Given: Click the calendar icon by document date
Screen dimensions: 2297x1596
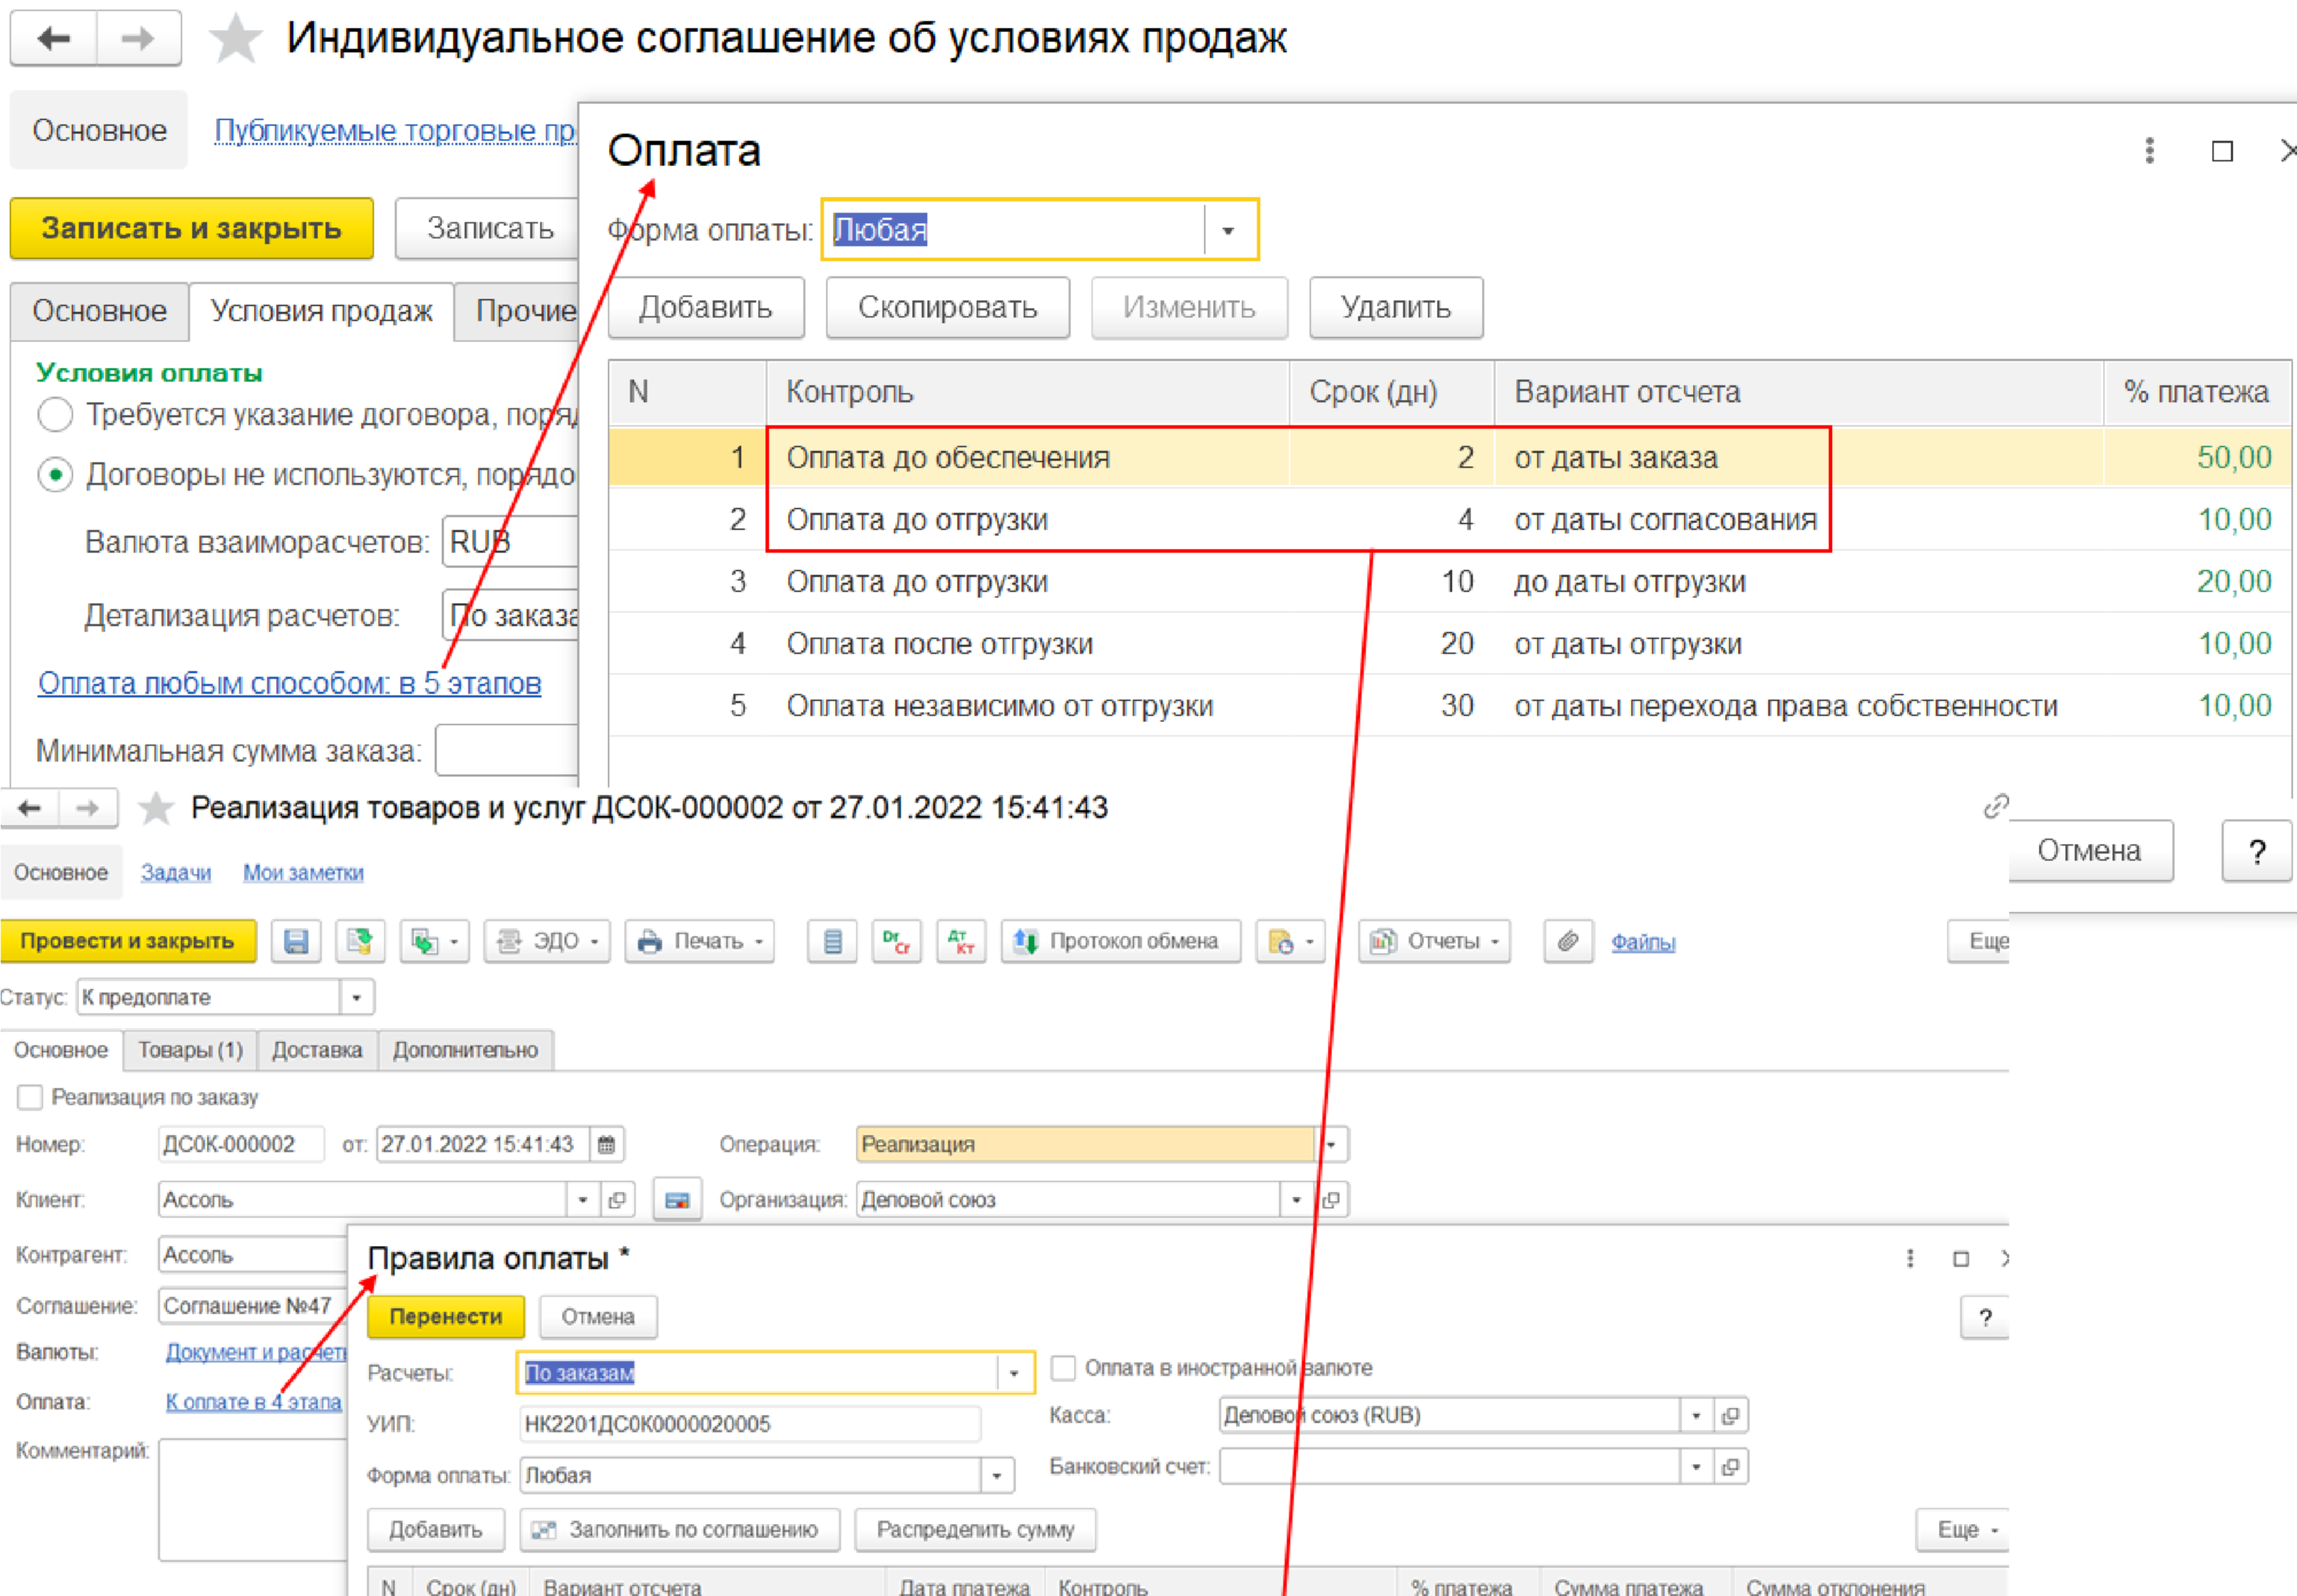Looking at the screenshot, I should coord(606,1144).
